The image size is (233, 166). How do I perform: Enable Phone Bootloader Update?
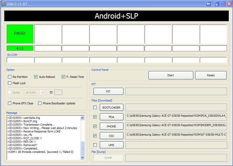[x=40, y=103]
